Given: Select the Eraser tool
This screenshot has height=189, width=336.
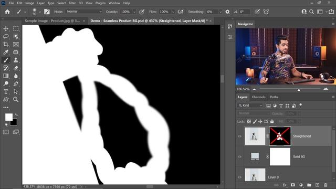Looking at the screenshot, I should click(16, 68).
